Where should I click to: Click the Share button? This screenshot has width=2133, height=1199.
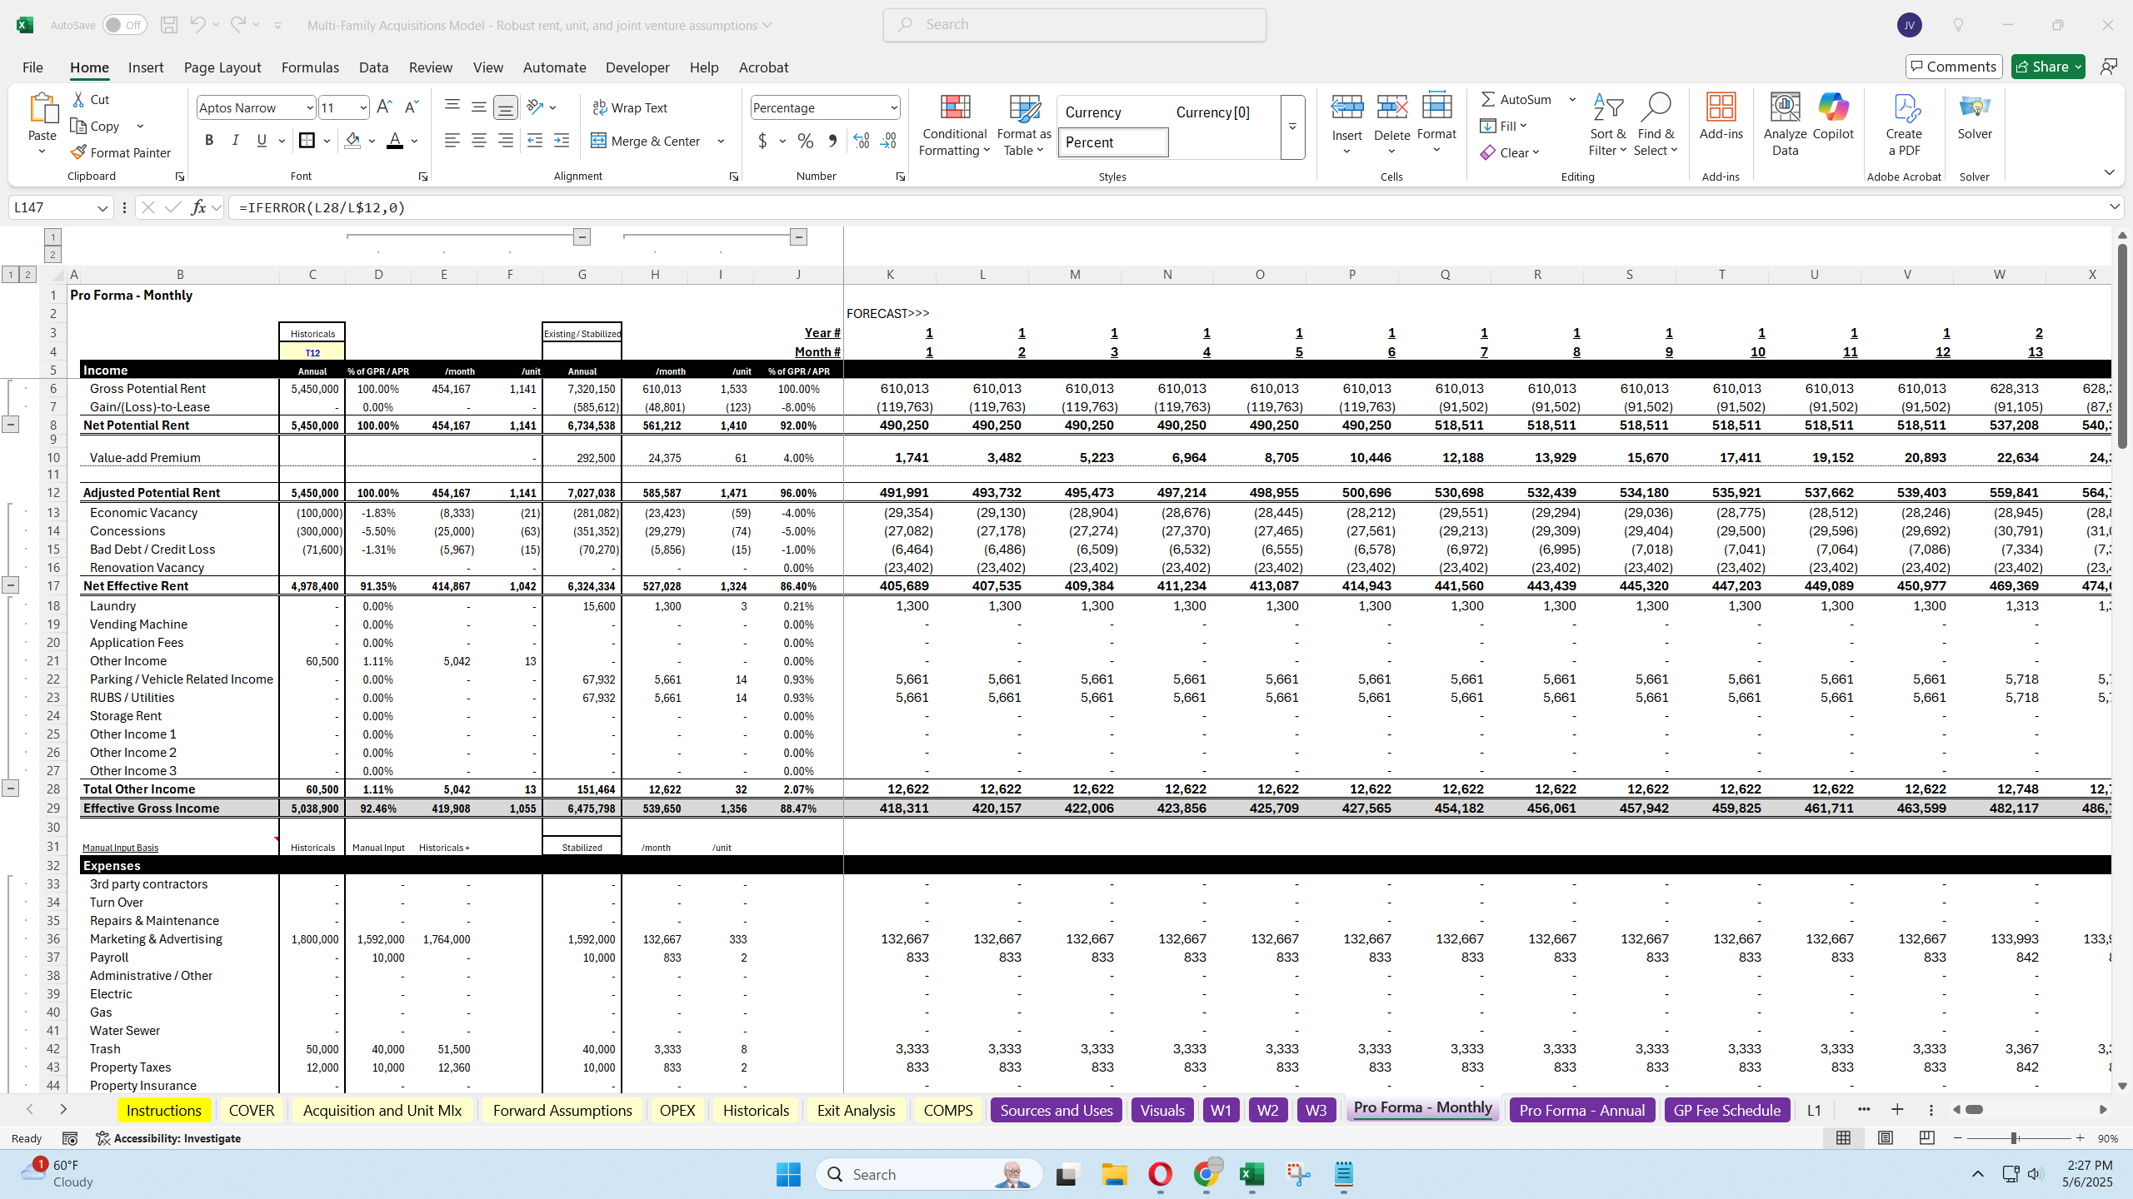(2041, 67)
